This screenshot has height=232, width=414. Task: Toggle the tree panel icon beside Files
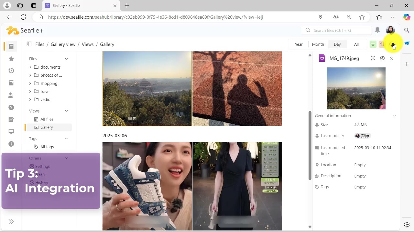click(29, 44)
